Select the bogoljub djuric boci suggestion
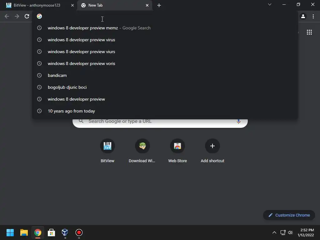The width and height of the screenshot is (320, 240). pyautogui.click(x=165, y=87)
